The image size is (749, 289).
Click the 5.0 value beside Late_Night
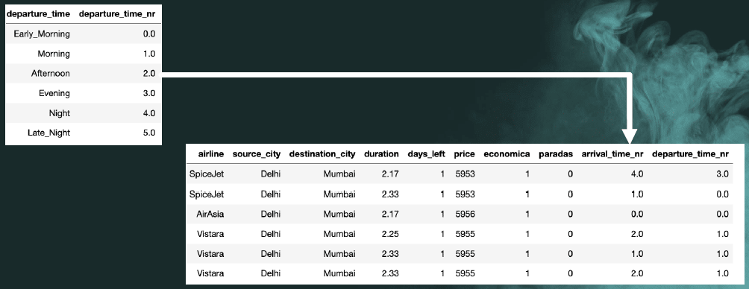(x=149, y=133)
